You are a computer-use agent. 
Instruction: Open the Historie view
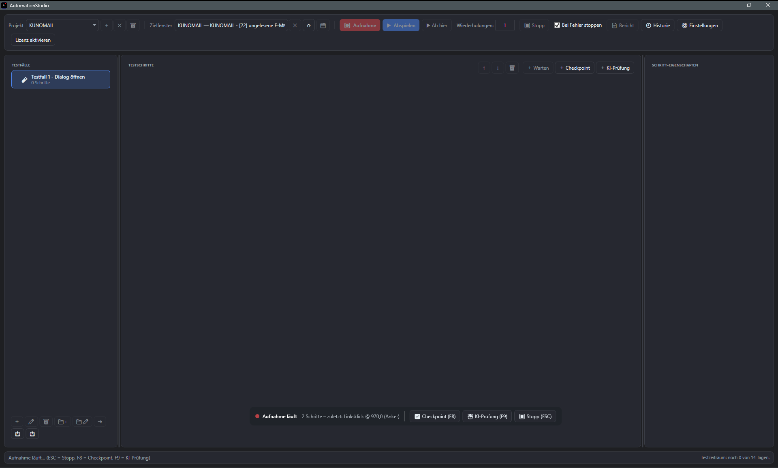click(x=658, y=26)
